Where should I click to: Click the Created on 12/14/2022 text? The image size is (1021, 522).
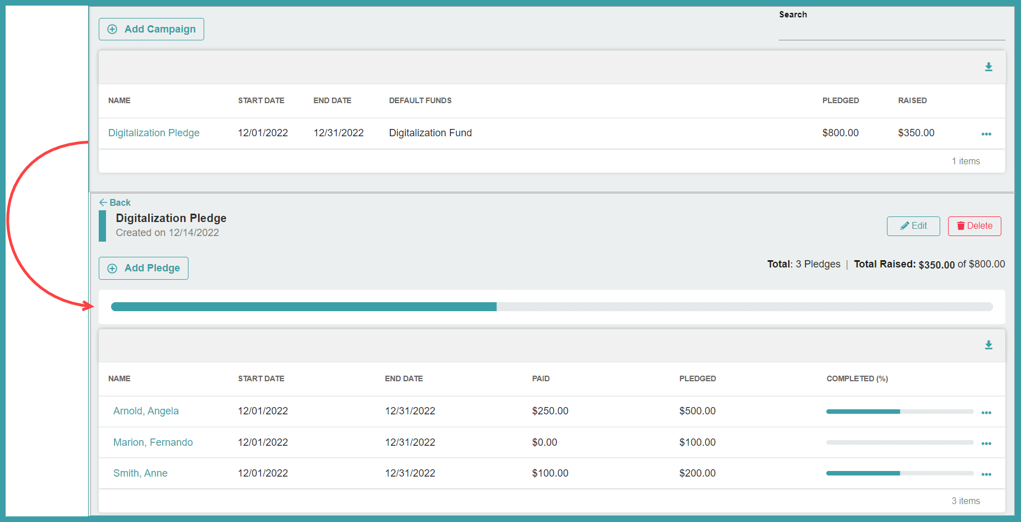pyautogui.click(x=167, y=233)
